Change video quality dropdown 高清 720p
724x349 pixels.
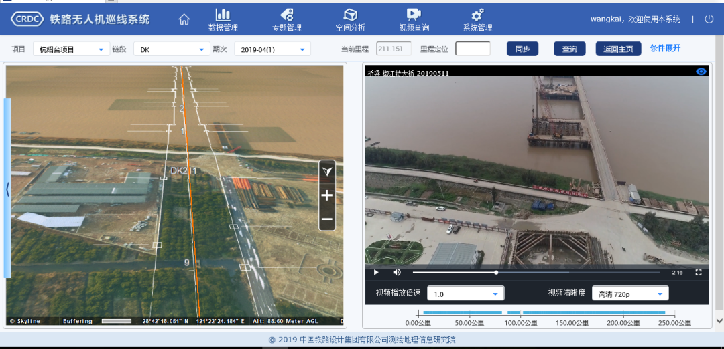(x=630, y=294)
